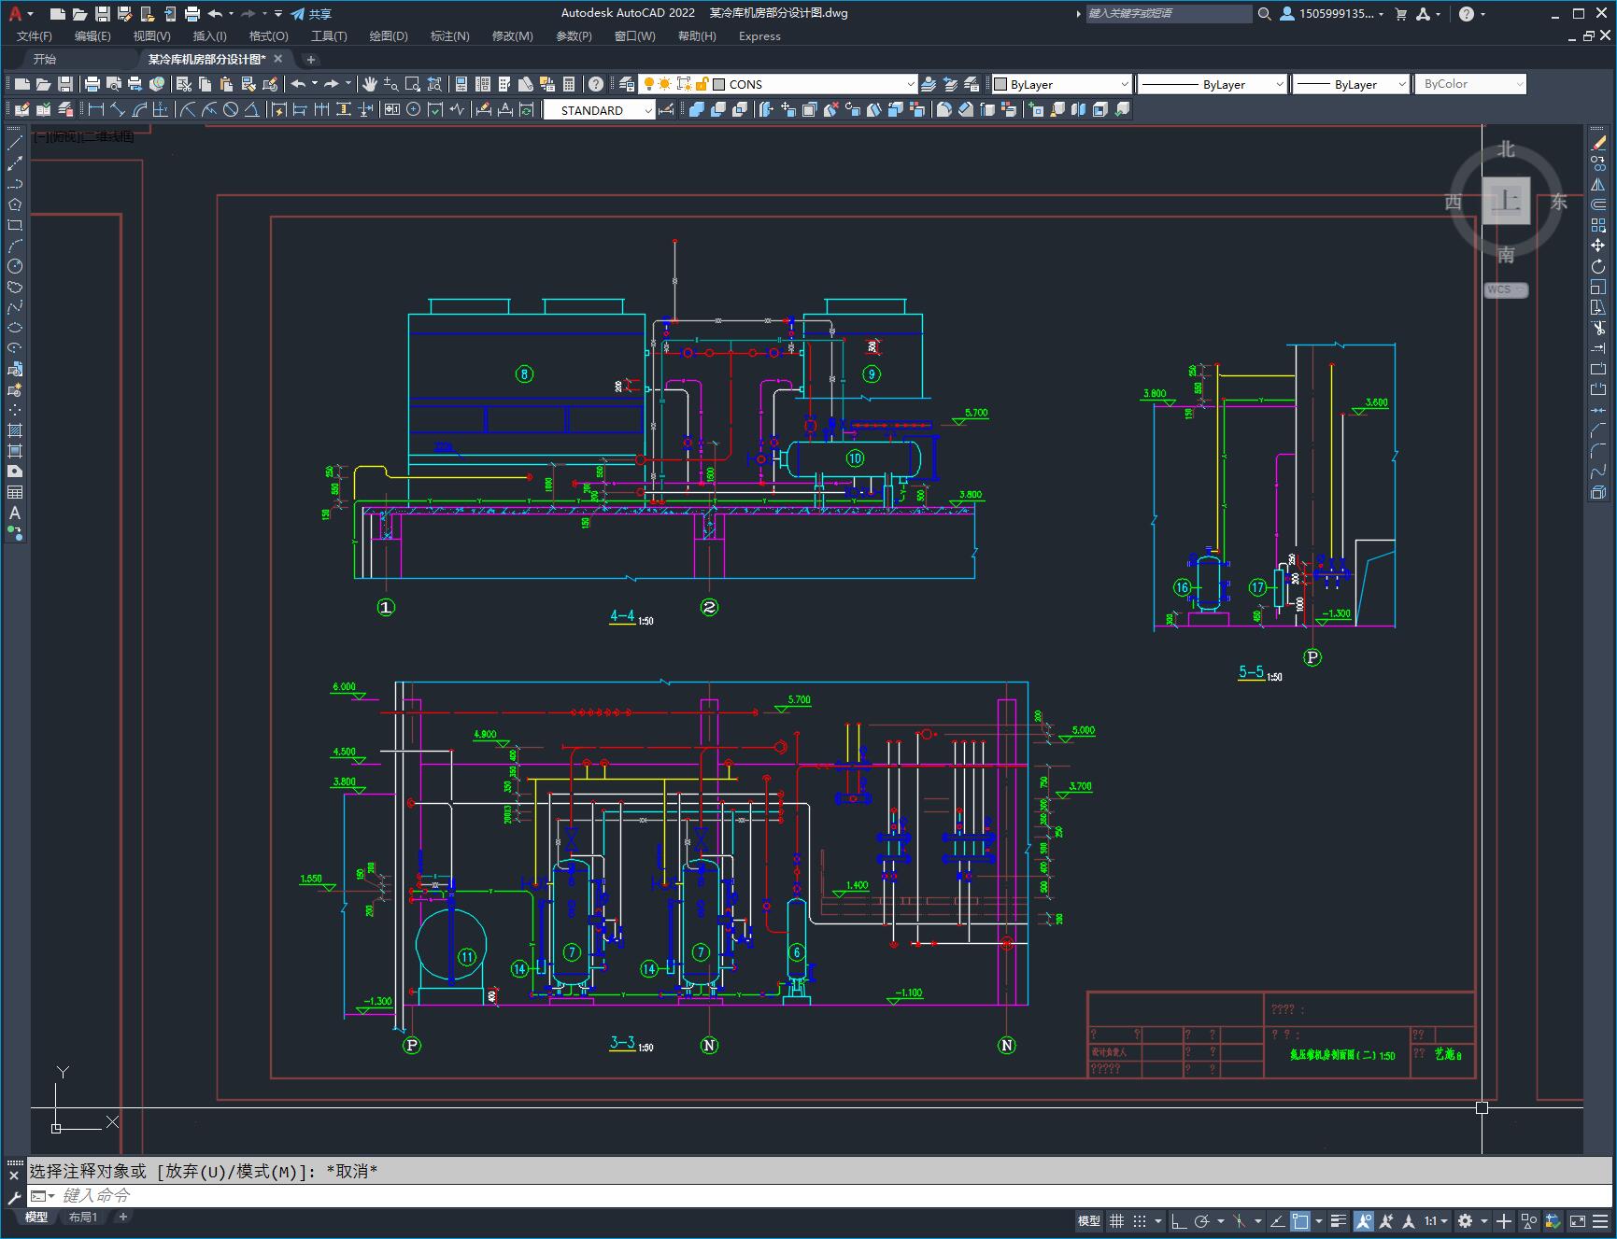Click the keyword search input field

tap(1168, 13)
